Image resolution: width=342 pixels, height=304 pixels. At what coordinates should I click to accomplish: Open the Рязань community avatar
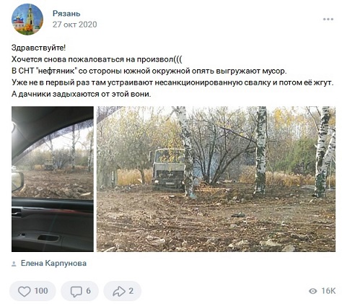27,19
